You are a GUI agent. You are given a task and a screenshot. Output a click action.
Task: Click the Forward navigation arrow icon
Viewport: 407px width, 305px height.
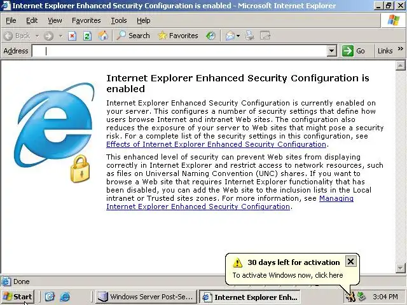coord(48,36)
